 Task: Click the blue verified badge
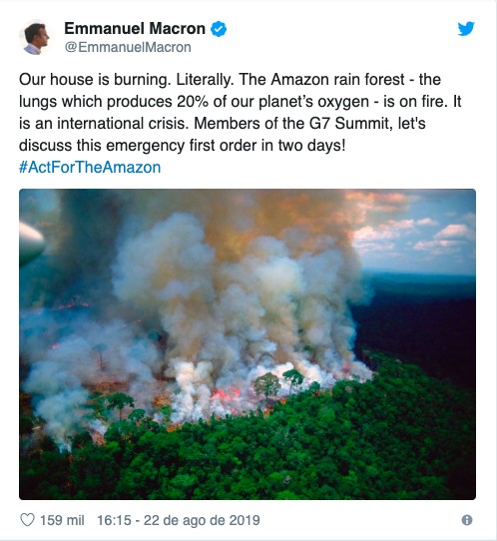click(219, 29)
